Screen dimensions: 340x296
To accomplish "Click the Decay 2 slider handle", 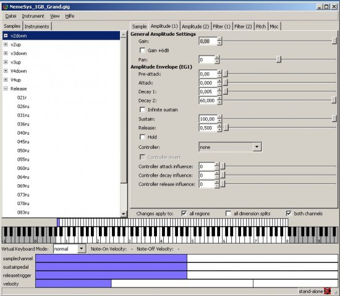I will (x=334, y=100).
